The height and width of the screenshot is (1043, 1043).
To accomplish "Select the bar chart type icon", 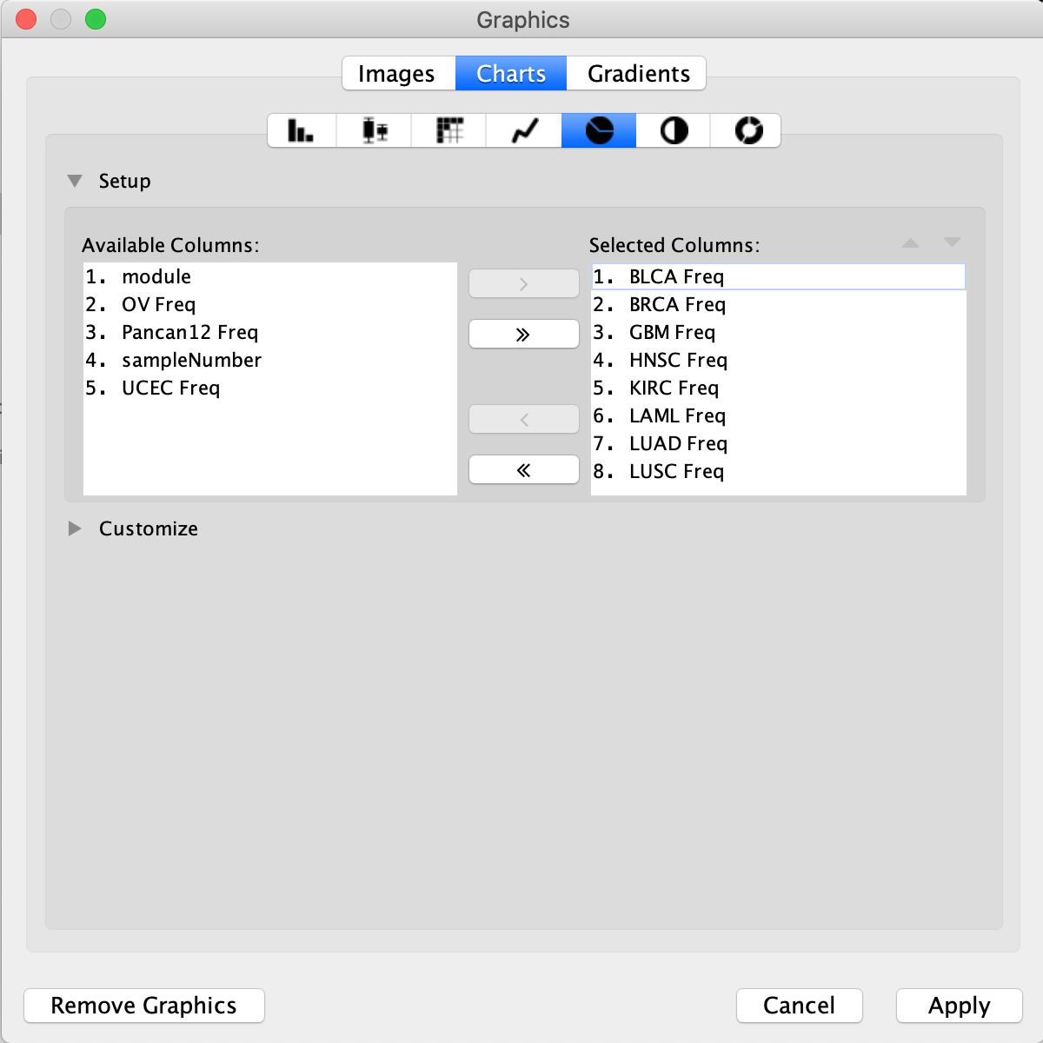I will [x=301, y=130].
